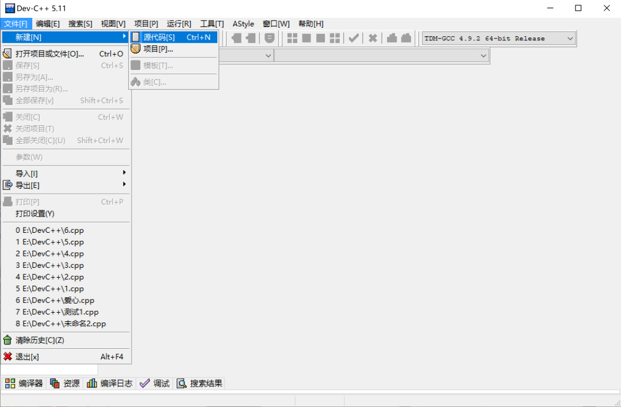Click the 保存[S] menu entry
The height and width of the screenshot is (407, 621).
pyautogui.click(x=66, y=66)
